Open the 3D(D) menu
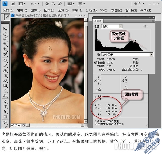The width and height of the screenshot is (162, 156). tap(103, 10)
